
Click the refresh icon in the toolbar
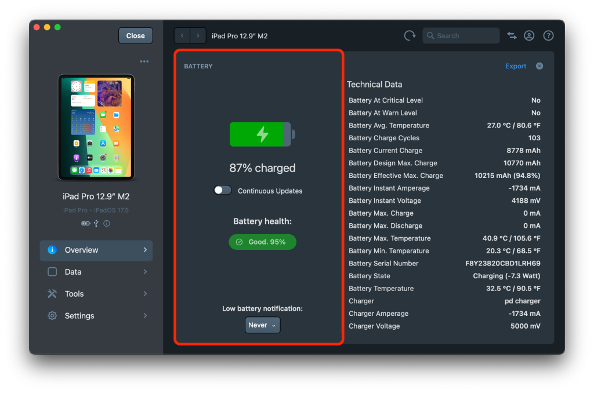pos(410,36)
